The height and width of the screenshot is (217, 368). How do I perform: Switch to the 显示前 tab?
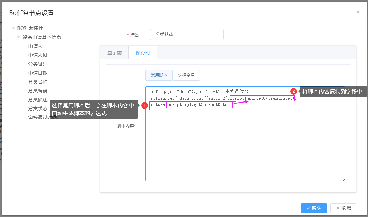114,53
